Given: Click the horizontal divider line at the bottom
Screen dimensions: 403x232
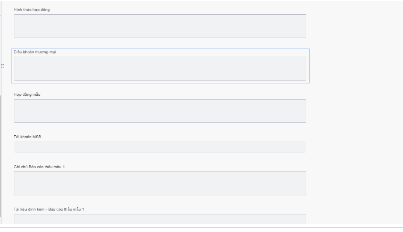Looking at the screenshot, I should point(201,227).
